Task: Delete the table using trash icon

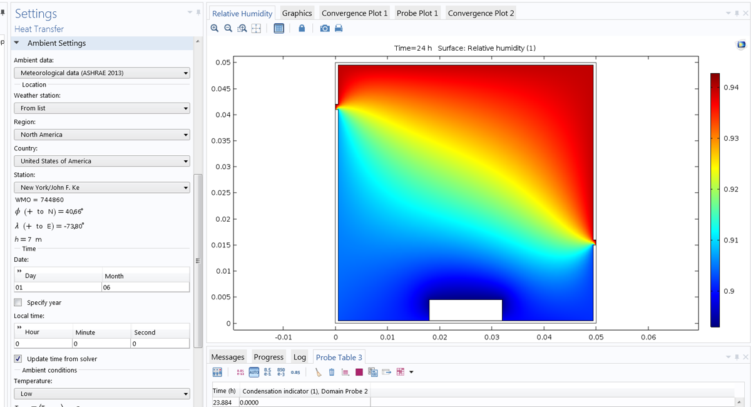Action: tap(332, 372)
